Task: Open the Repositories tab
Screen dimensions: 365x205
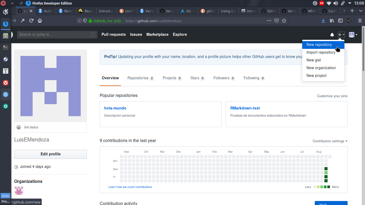Action: click(x=141, y=78)
